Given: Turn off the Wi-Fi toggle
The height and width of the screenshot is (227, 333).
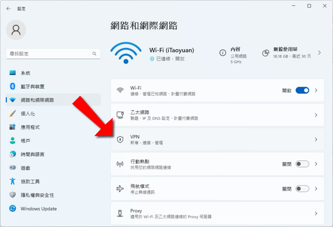Looking at the screenshot, I should tap(302, 90).
